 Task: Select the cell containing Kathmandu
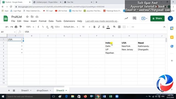point(145,46)
